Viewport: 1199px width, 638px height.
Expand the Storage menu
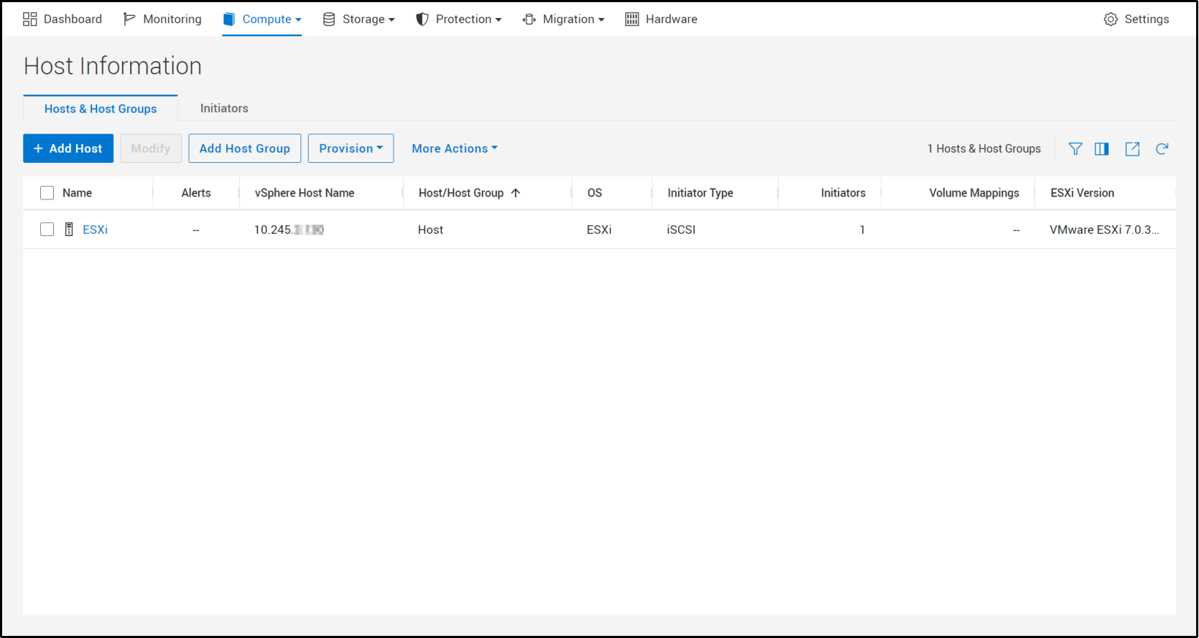[x=358, y=19]
